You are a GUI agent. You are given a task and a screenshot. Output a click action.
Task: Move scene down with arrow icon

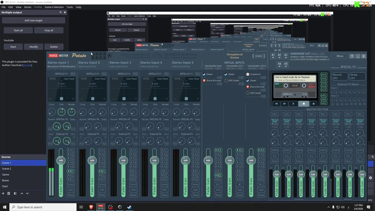click(27, 193)
